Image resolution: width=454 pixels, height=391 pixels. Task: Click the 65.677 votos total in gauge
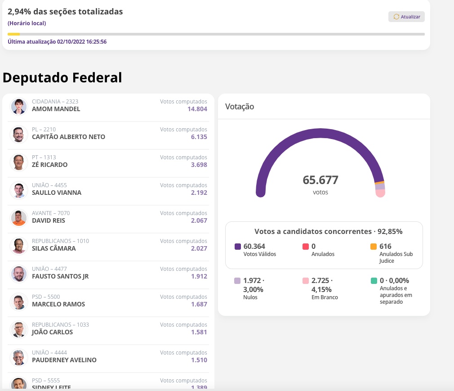[x=320, y=180]
